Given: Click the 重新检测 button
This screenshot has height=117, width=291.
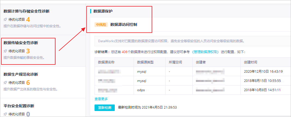Looking at the screenshot, I should coord(104,107).
